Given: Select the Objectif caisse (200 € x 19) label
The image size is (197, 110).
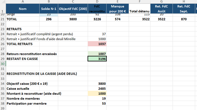Looking at the screenshot, I should (27, 84).
